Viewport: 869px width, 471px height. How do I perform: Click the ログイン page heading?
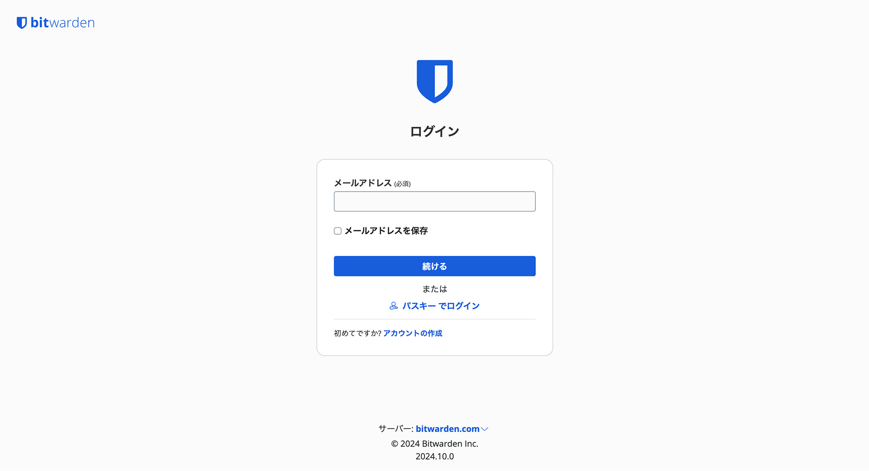434,131
